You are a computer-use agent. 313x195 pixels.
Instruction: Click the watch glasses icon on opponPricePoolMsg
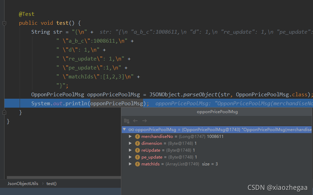coord(131,130)
